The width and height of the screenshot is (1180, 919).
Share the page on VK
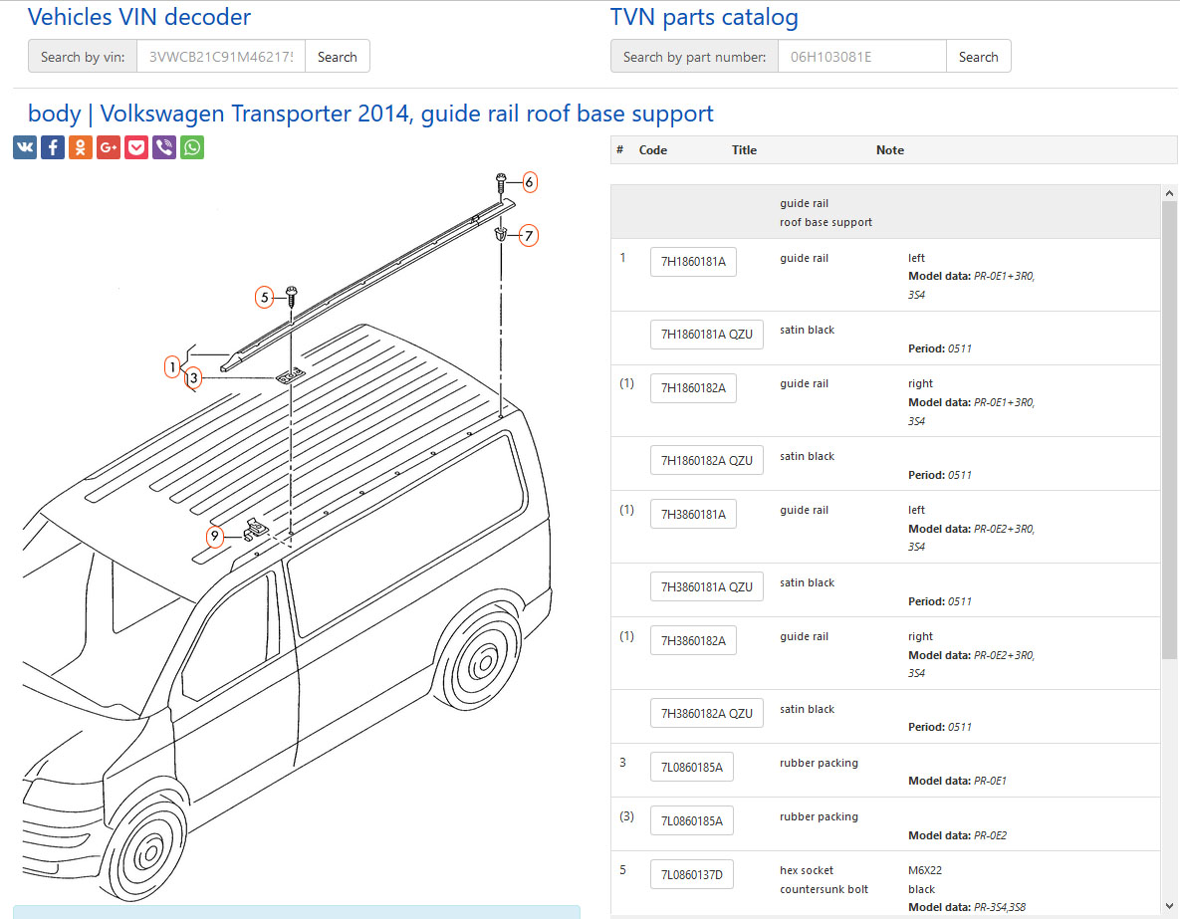click(x=25, y=147)
